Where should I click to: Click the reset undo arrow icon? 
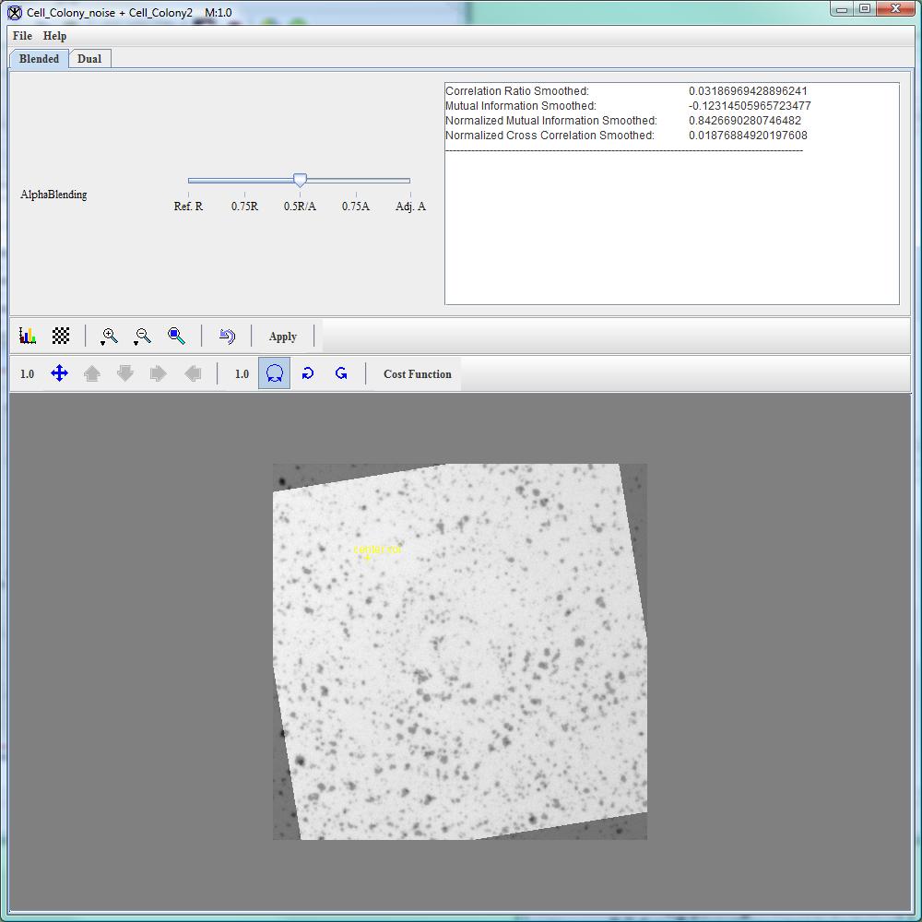(227, 337)
